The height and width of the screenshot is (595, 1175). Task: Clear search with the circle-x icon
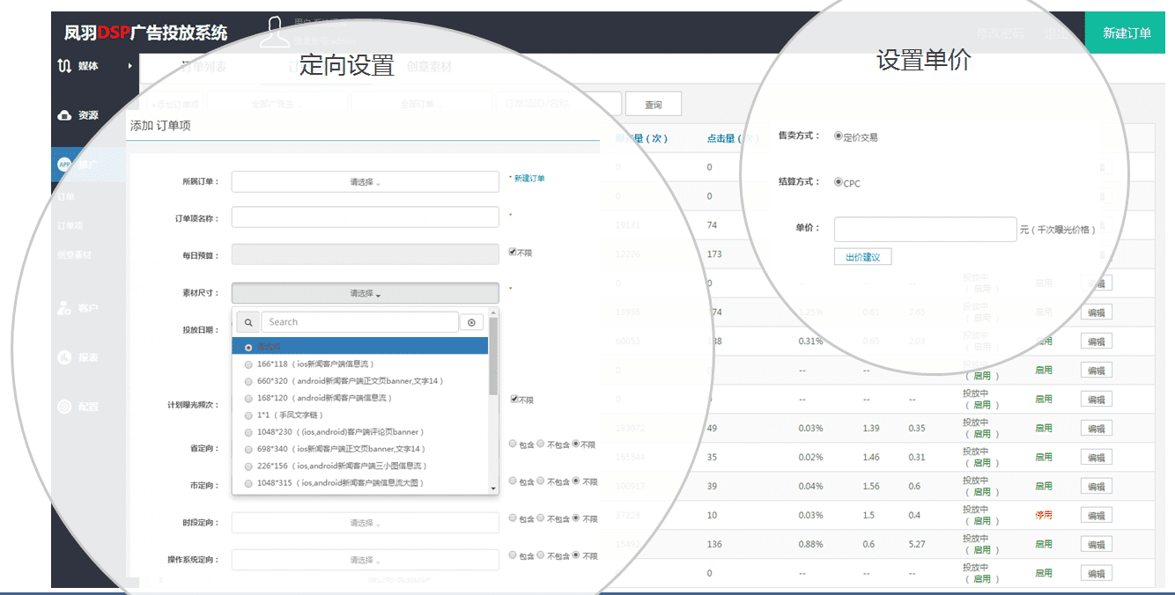coord(471,323)
